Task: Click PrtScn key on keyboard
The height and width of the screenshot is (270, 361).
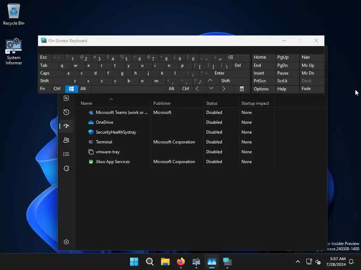Action: point(263,81)
